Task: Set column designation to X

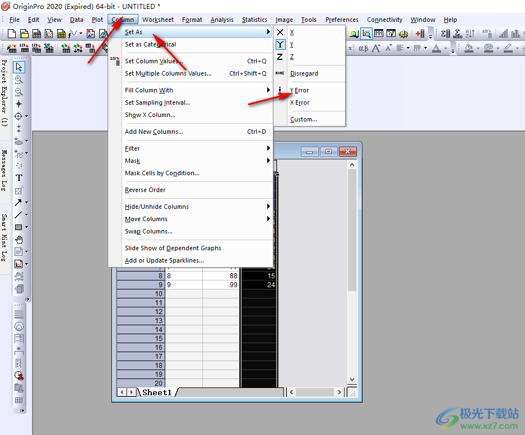Action: tap(310, 32)
